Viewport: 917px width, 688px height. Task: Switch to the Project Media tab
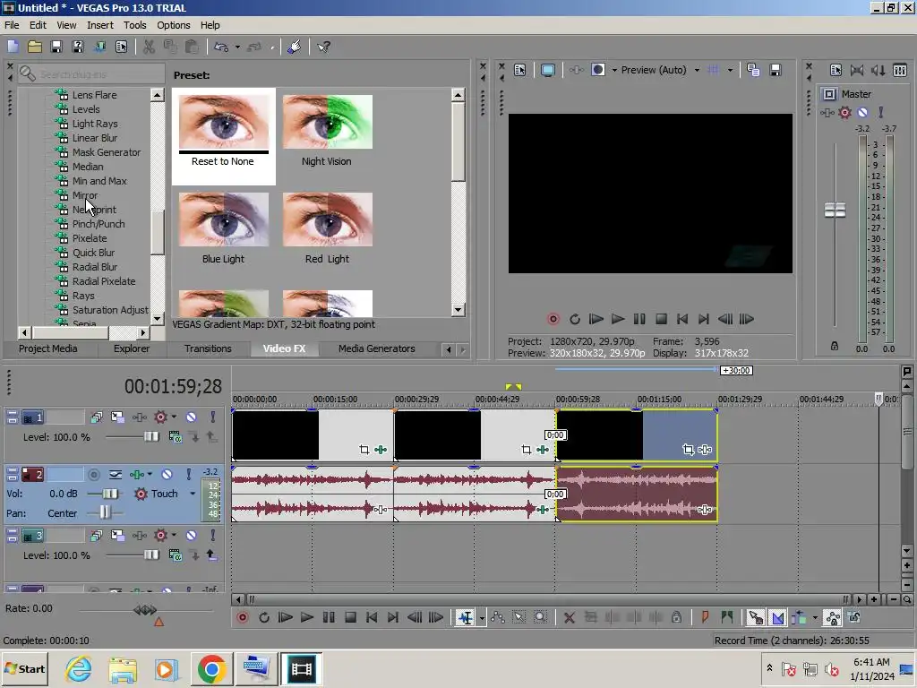[x=48, y=348]
